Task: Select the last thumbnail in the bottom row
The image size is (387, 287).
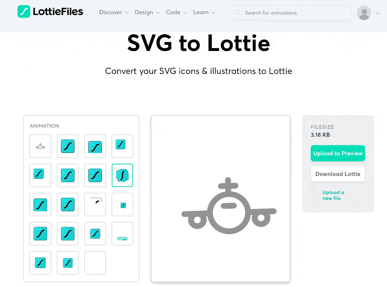Action: [95, 263]
